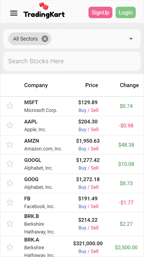The width and height of the screenshot is (144, 257).
Task: Focus the Search Stocks Here field
Action: click(72, 61)
